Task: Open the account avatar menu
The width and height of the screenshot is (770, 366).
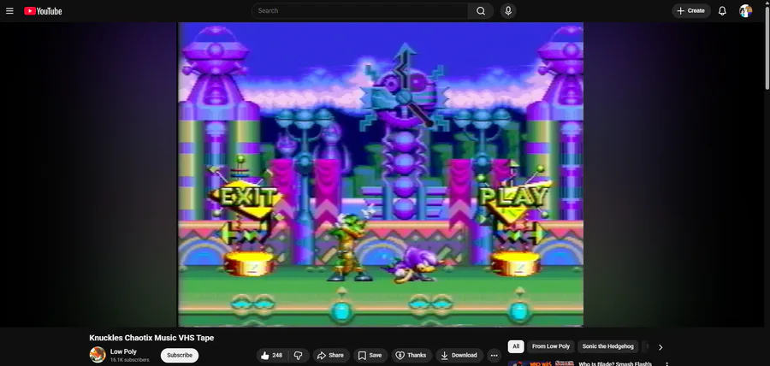Action: tap(745, 11)
